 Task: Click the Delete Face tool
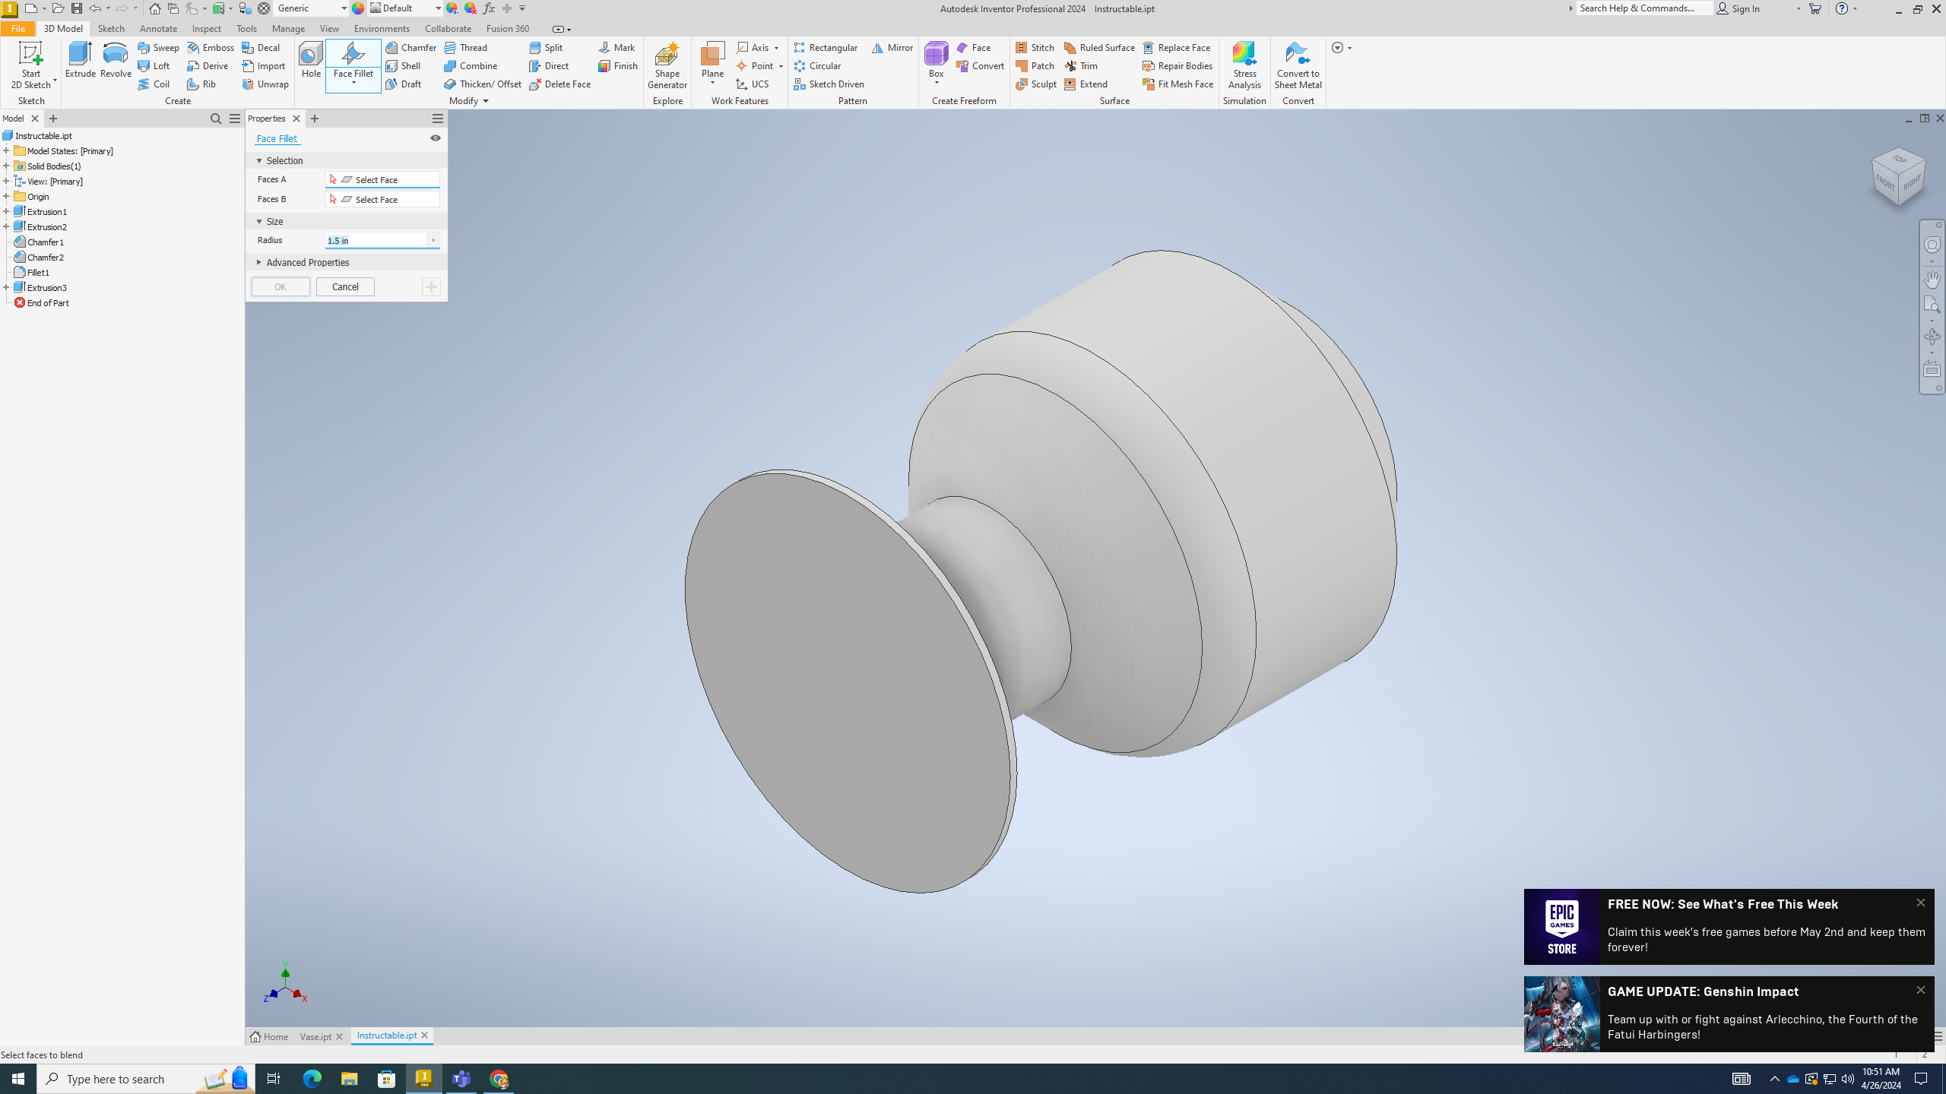(x=560, y=84)
